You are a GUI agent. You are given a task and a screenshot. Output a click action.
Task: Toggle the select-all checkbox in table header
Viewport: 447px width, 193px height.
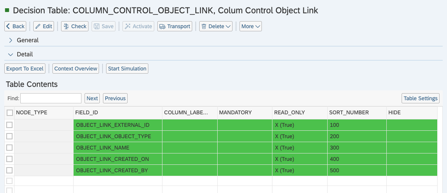[10, 113]
